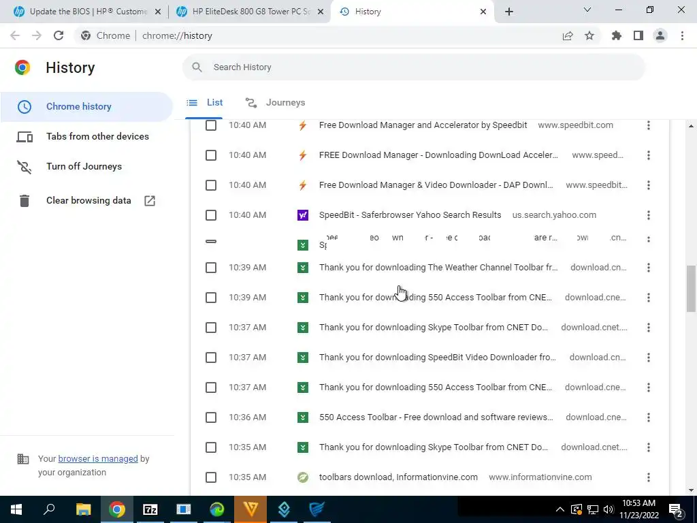This screenshot has height=523, width=697.
Task: Check 550 Access Toolbar Free download checkbox
Action: click(x=211, y=417)
